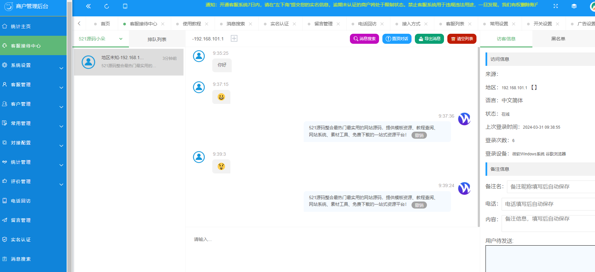The image size is (595, 272).
Task: Click the thumbs-up icon for 评价管理
Action: [5, 181]
